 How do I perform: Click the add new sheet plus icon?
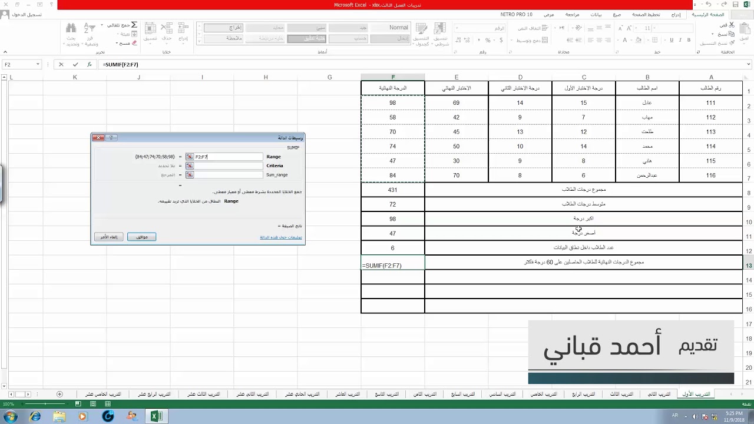pyautogui.click(x=59, y=394)
